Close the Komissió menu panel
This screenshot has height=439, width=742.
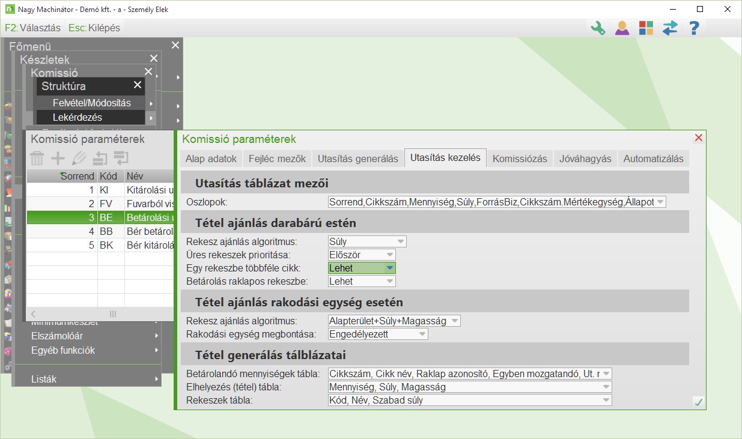point(148,71)
